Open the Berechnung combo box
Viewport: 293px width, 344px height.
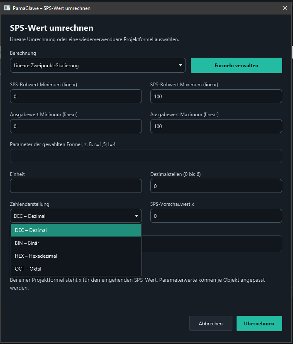(x=98, y=66)
